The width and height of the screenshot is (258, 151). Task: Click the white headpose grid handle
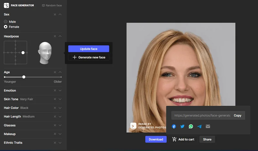coord(23,53)
